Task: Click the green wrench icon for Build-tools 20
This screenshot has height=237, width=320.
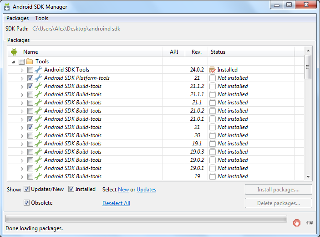Action: 38,135
